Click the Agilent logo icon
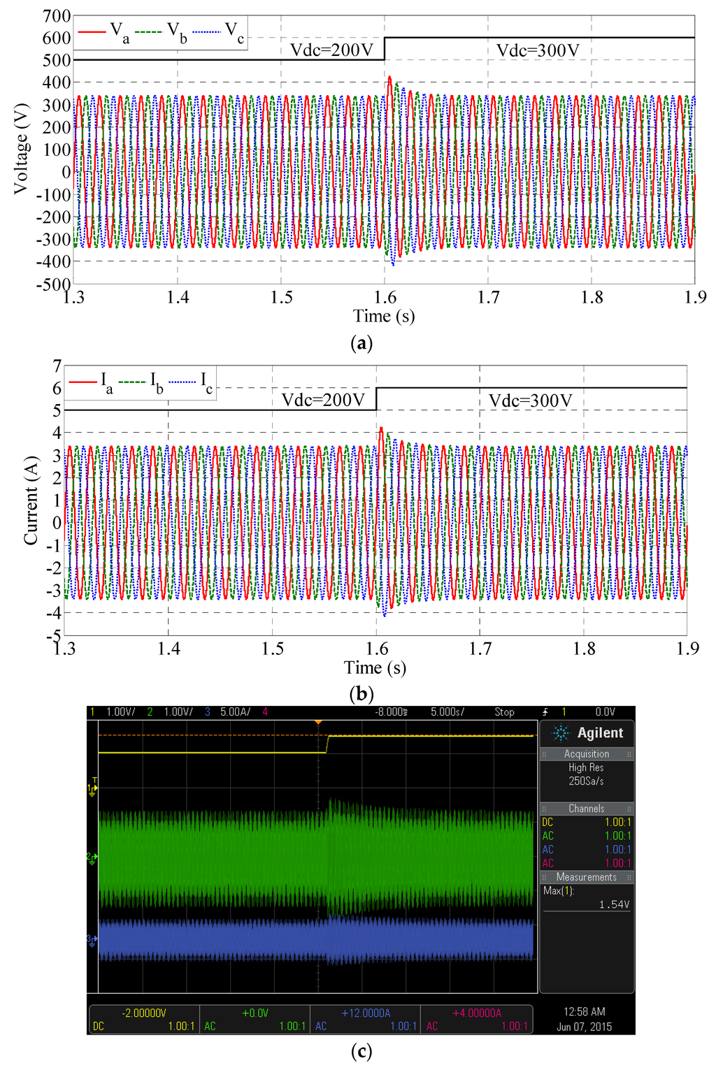The image size is (716, 1068). pos(561,733)
